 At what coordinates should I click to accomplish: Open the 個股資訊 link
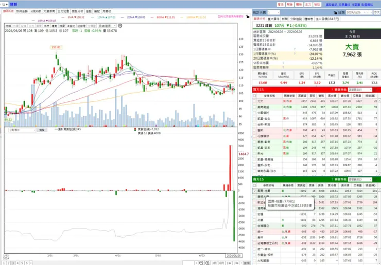pyautogui.click(x=332, y=5)
